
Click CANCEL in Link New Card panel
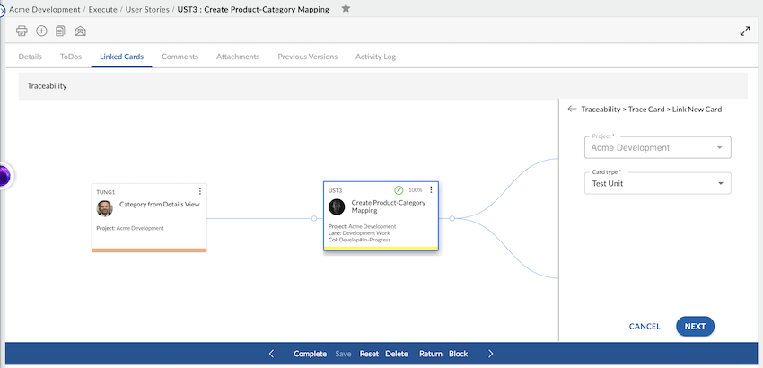point(645,327)
